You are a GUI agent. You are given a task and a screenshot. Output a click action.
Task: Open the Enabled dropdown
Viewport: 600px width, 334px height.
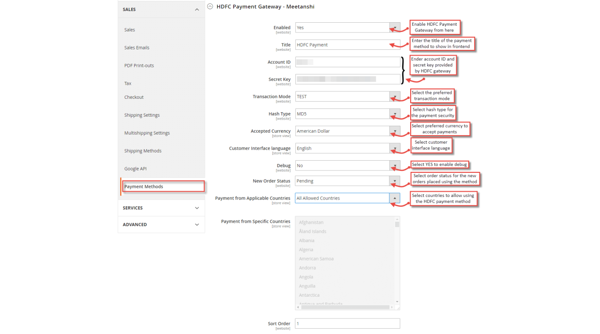pyautogui.click(x=348, y=28)
